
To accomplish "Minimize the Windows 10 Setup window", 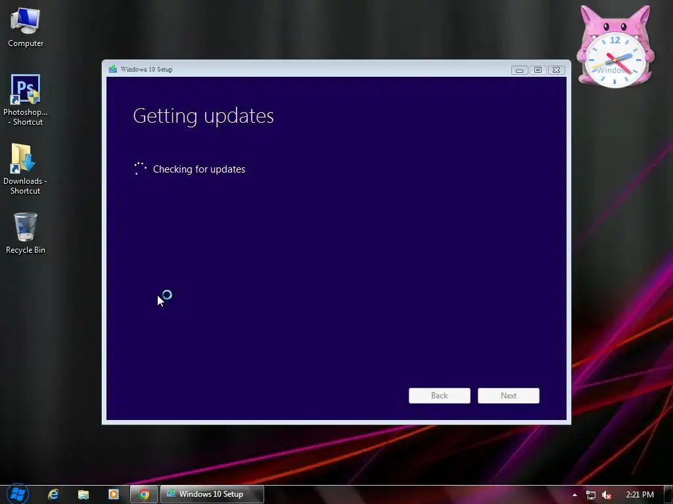I will 519,70.
